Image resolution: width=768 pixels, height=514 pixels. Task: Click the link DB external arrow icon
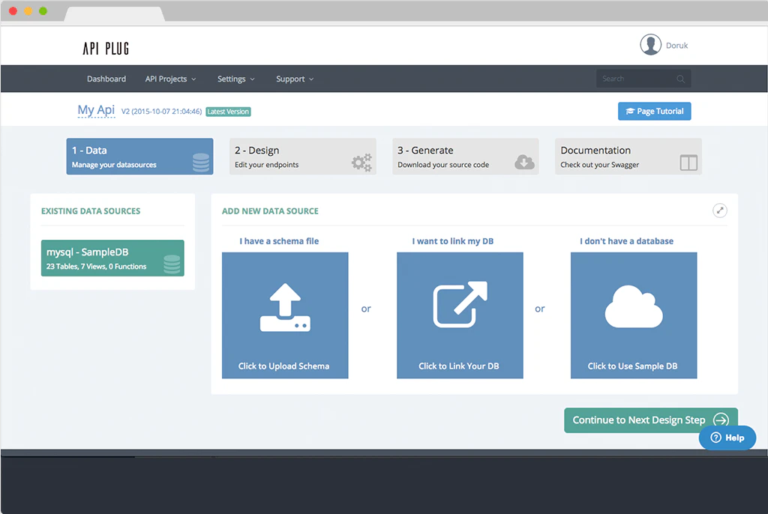point(460,304)
